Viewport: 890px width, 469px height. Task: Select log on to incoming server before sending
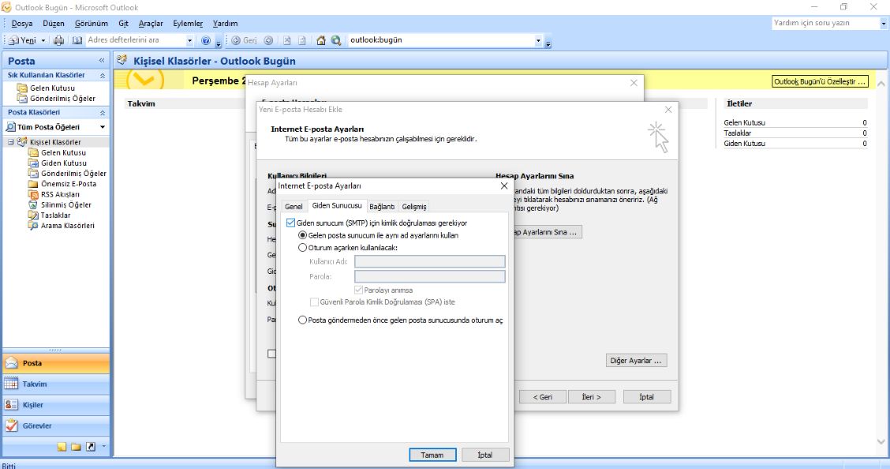click(x=302, y=321)
